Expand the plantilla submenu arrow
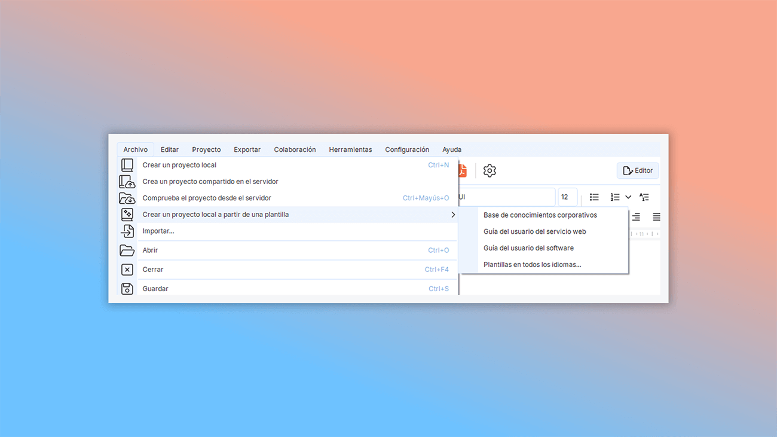The image size is (777, 437). (x=452, y=214)
